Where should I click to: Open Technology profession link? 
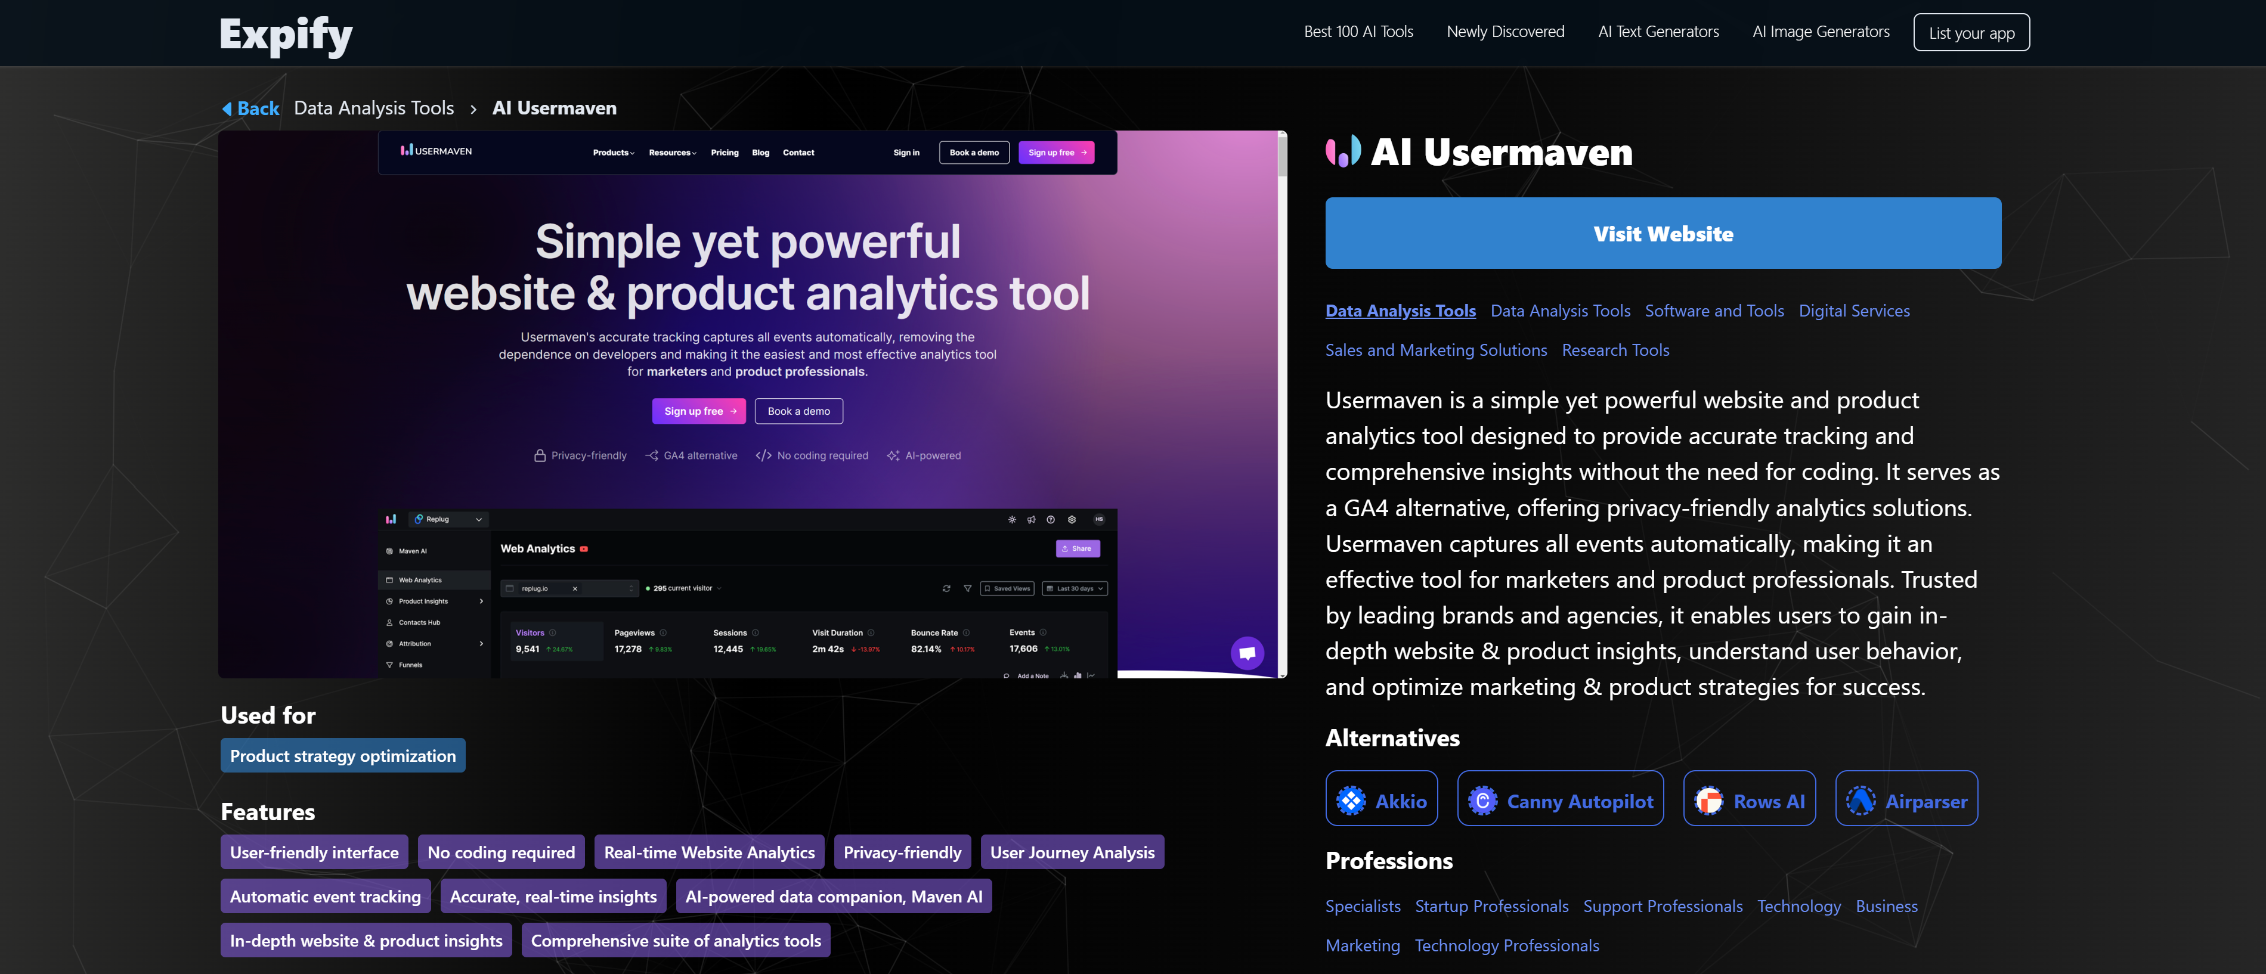pos(1799,906)
